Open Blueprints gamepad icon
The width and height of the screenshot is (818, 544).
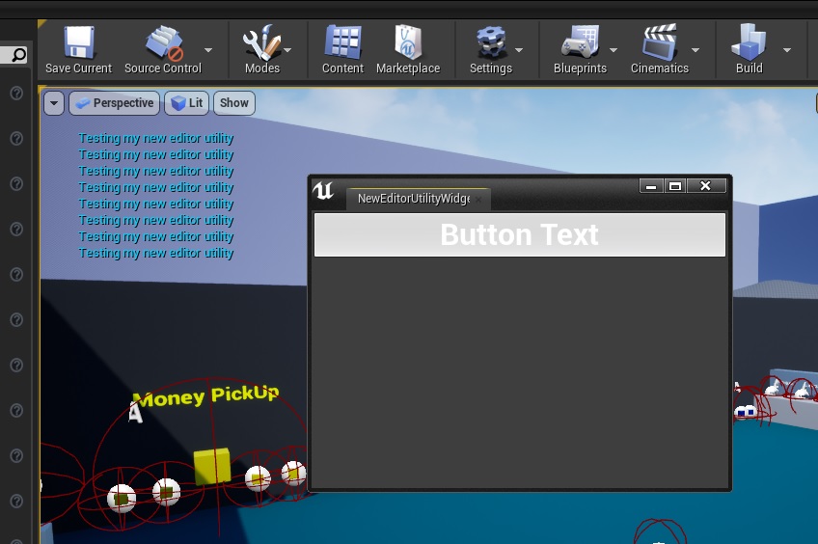click(580, 43)
